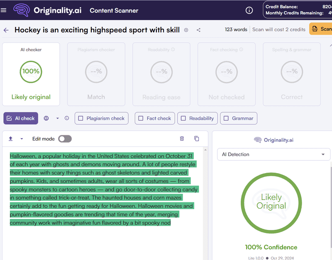Select the Plagiarism checker result card

tap(96, 74)
